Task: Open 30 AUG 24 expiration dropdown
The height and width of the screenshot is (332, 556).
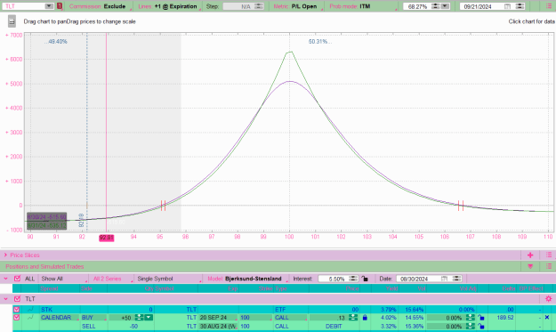Action: 218,326
